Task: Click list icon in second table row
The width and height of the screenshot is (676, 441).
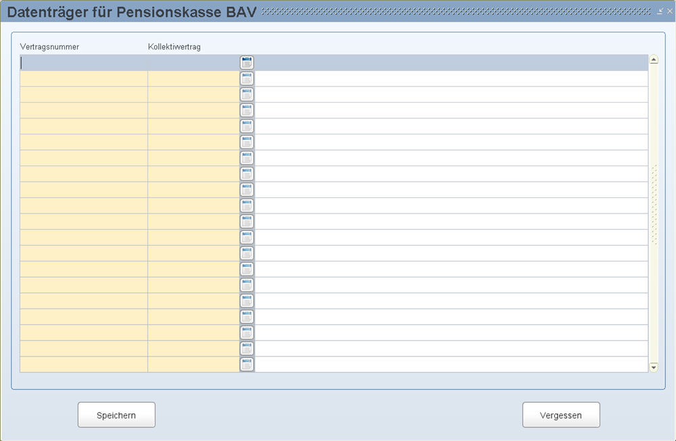Action: [247, 78]
